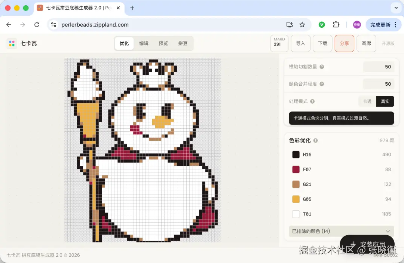Open the Extensions puzzle icon
This screenshot has width=404, height=263.
coord(336,25)
